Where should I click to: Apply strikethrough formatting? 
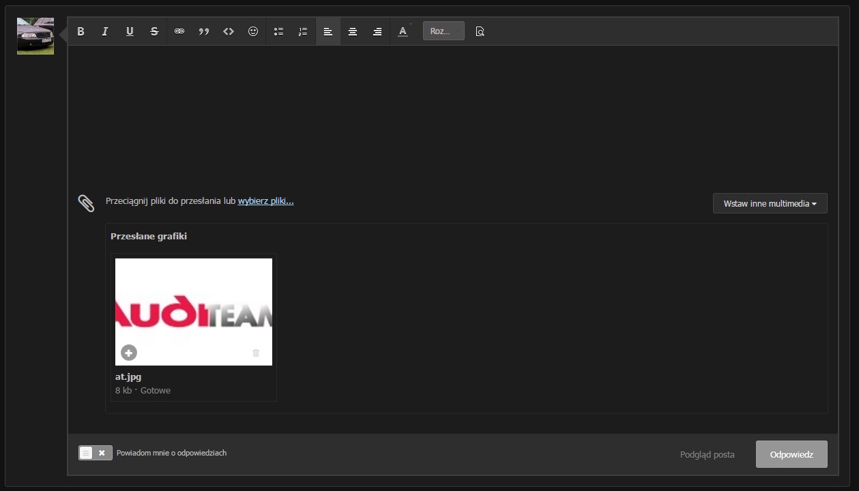point(154,31)
